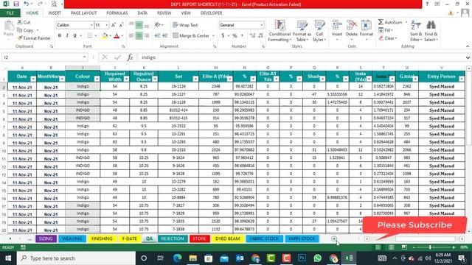Image resolution: width=472 pixels, height=265 pixels.
Task: Toggle Italic formatting
Action: (x=67, y=36)
